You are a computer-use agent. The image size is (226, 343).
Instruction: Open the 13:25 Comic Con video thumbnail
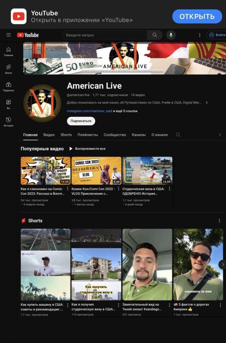click(x=46, y=171)
